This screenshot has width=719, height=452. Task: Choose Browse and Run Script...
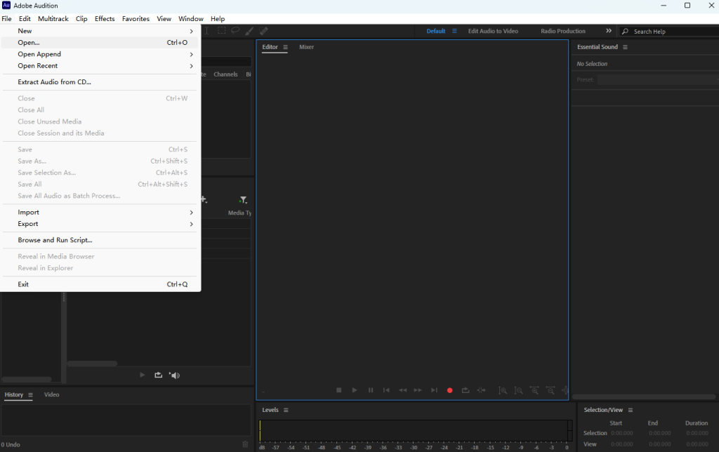click(100, 240)
